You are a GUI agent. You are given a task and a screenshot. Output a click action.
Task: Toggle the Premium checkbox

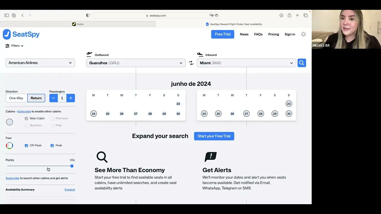[52, 119]
